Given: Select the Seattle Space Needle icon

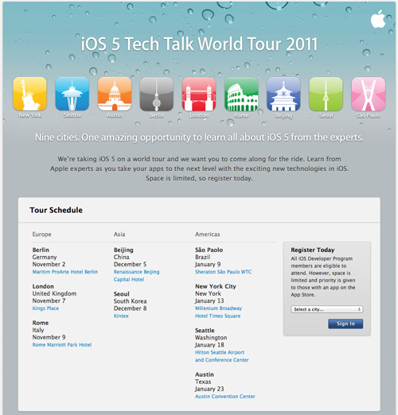Looking at the screenshot, I should point(72,94).
